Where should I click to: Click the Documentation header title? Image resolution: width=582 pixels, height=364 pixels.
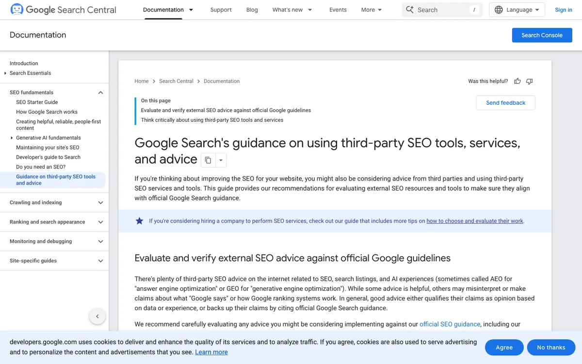click(38, 35)
